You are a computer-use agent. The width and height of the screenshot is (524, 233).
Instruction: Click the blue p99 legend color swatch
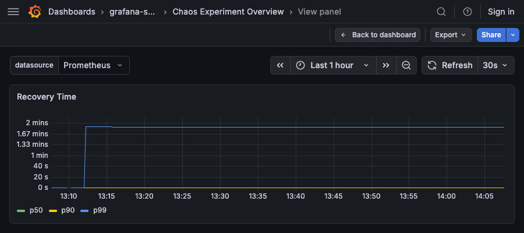pos(84,210)
